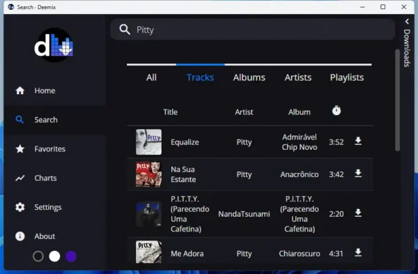This screenshot has width=418, height=274.
Task: Click the Favorites star icon
Action: pyautogui.click(x=20, y=149)
